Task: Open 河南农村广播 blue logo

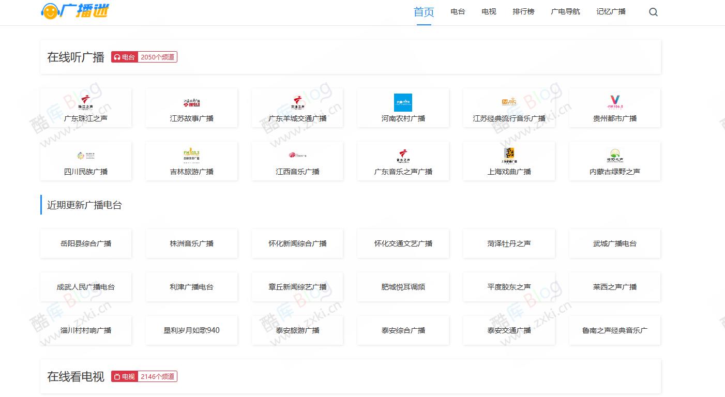Action: (x=403, y=102)
